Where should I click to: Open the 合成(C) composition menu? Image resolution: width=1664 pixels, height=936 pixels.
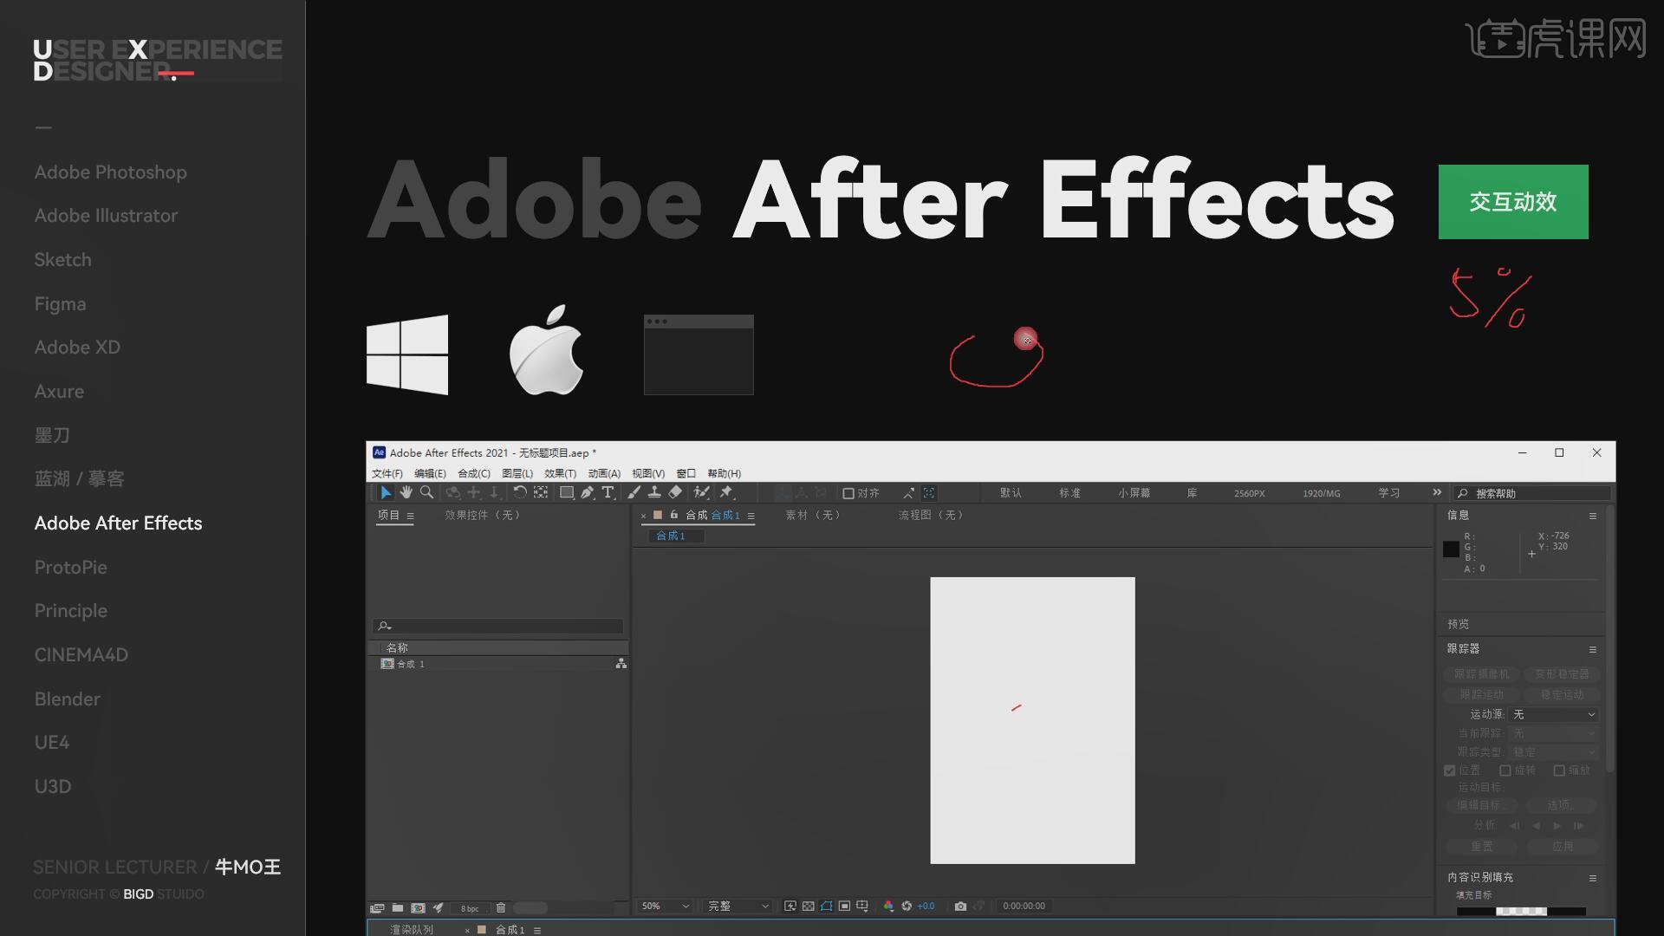pyautogui.click(x=473, y=473)
